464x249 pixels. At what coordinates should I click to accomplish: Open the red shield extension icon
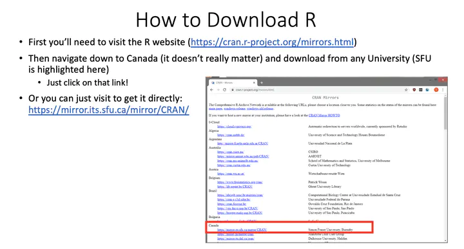[414, 90]
